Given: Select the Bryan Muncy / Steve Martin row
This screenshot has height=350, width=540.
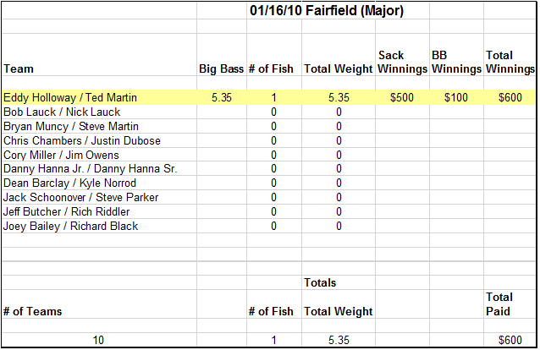Looking at the screenshot, I should coord(268,126).
